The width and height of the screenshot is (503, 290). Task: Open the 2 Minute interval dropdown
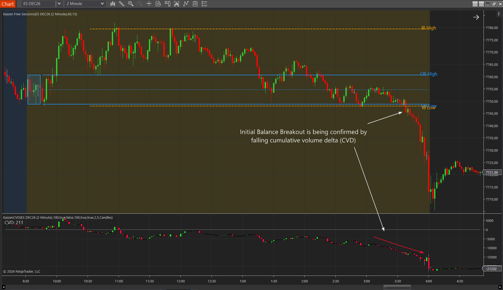click(x=85, y=4)
